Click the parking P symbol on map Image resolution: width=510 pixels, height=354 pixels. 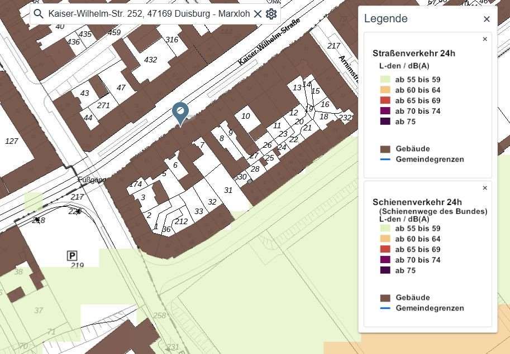[x=72, y=256]
